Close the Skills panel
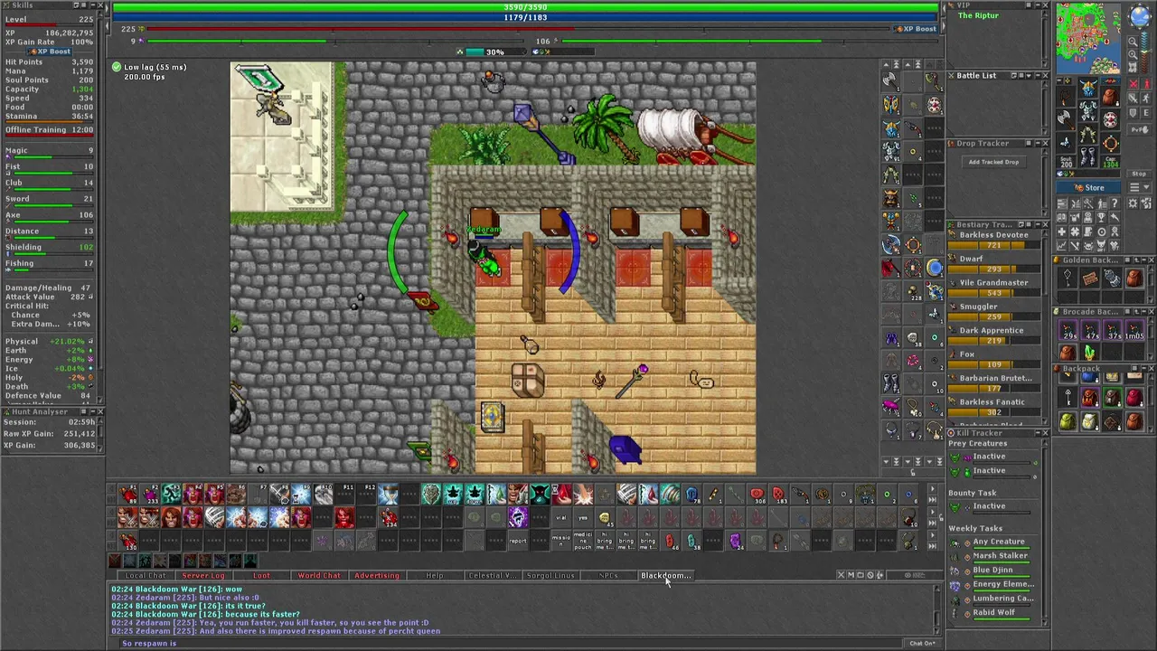Viewport: 1157px width, 651px height. coord(99,5)
